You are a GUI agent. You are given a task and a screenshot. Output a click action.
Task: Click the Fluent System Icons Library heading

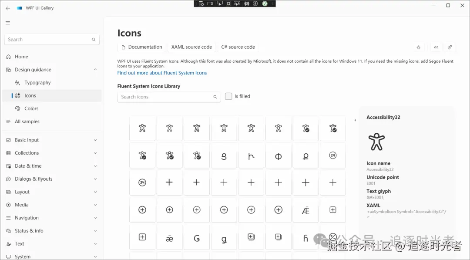click(x=149, y=86)
